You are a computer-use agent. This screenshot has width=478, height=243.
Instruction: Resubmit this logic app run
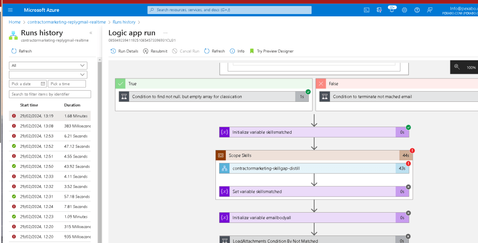[x=155, y=51]
